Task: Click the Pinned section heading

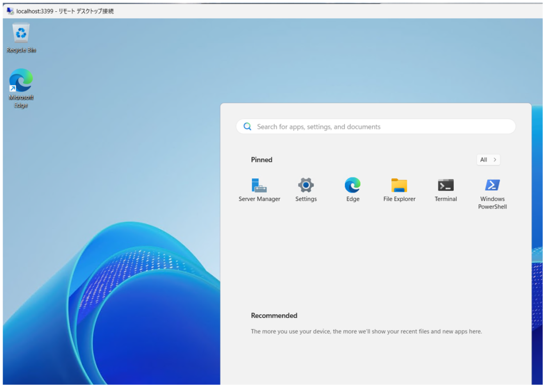Action: pyautogui.click(x=262, y=160)
